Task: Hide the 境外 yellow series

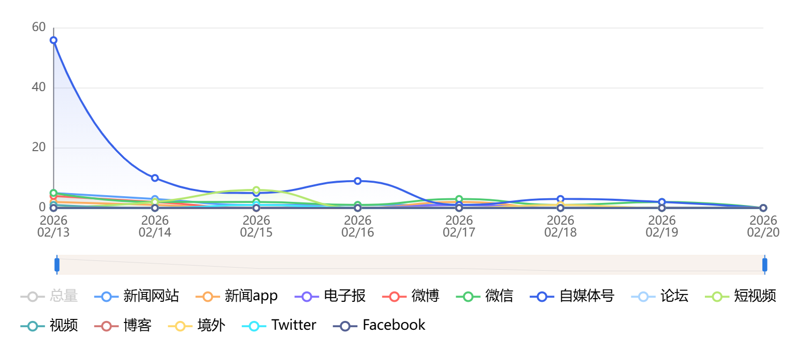Action: 180,326
